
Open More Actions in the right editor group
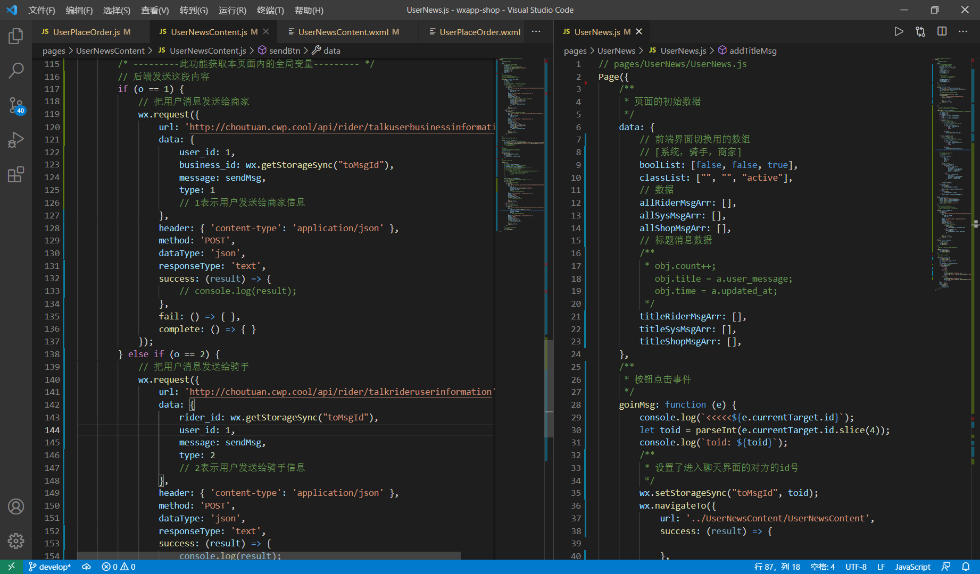(x=963, y=32)
